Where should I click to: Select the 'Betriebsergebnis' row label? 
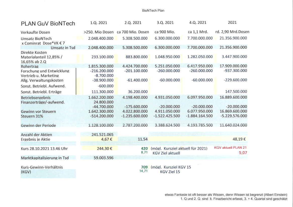[36, 98]
